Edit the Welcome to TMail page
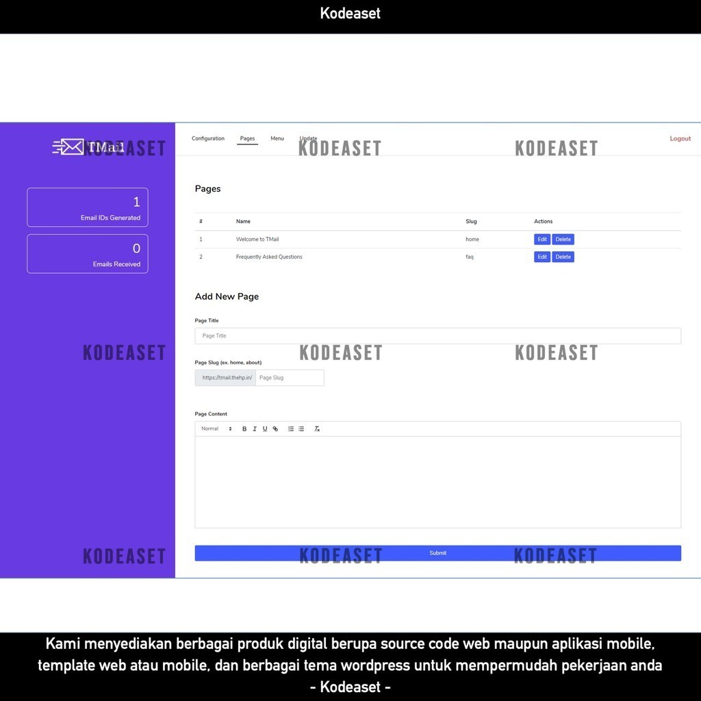Image resolution: width=701 pixels, height=701 pixels. pyautogui.click(x=542, y=239)
